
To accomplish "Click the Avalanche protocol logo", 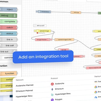I will point(52,84).
